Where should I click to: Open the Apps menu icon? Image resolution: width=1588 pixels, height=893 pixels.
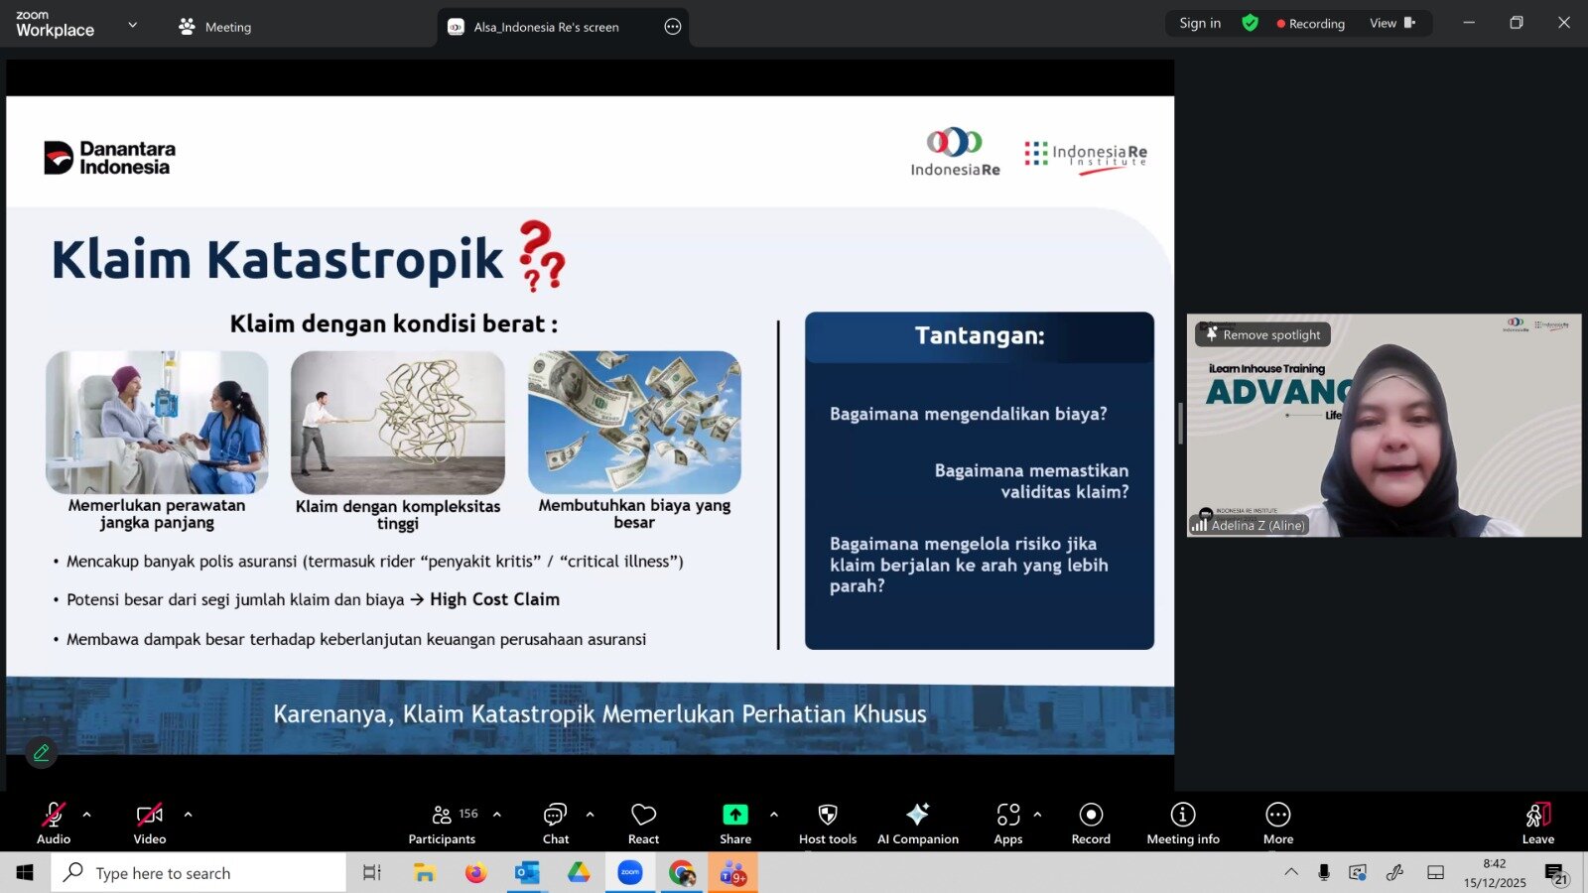pyautogui.click(x=1007, y=824)
